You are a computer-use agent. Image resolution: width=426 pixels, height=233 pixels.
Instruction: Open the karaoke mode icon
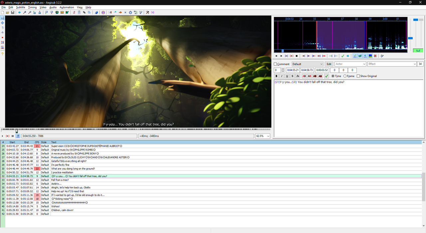point(382,56)
